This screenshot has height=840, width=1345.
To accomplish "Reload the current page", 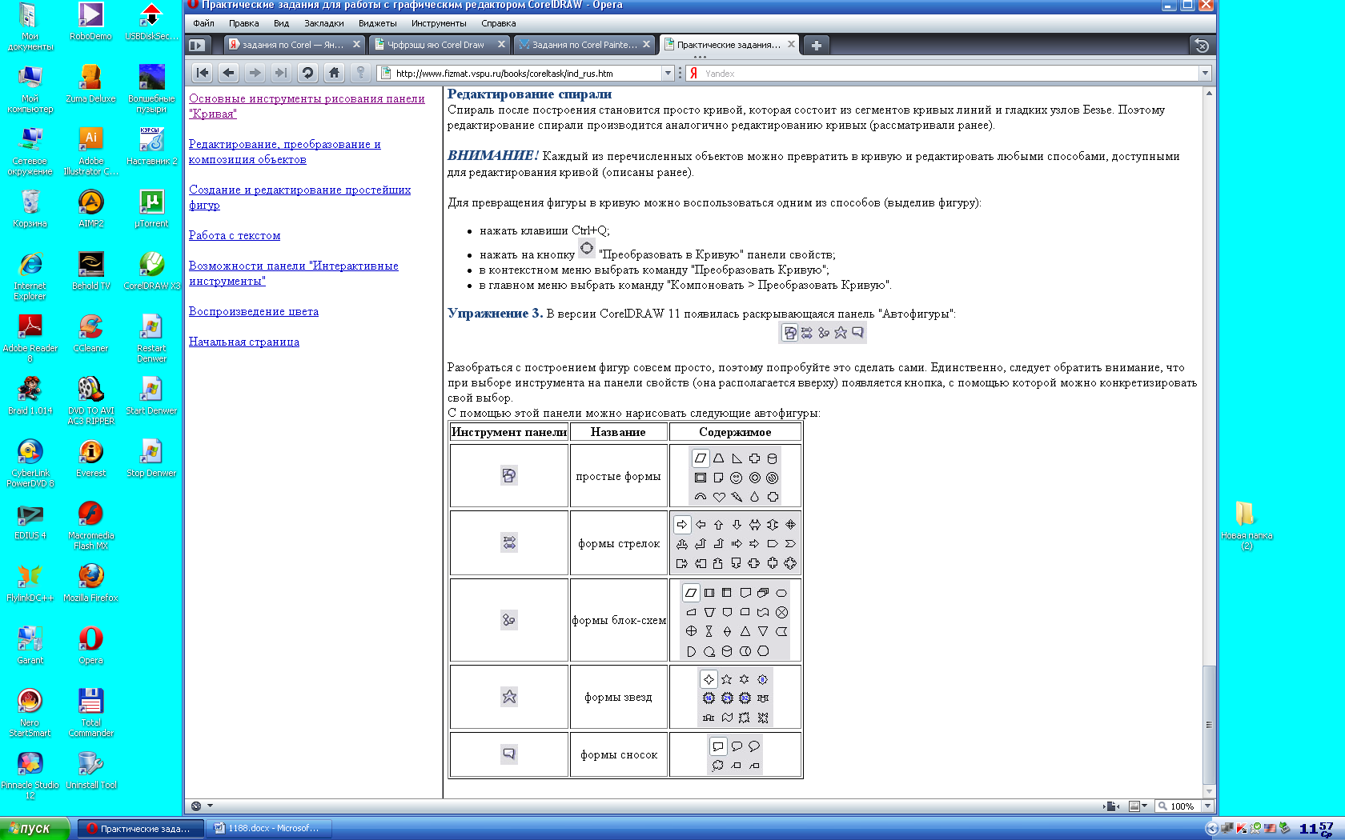I will point(307,73).
